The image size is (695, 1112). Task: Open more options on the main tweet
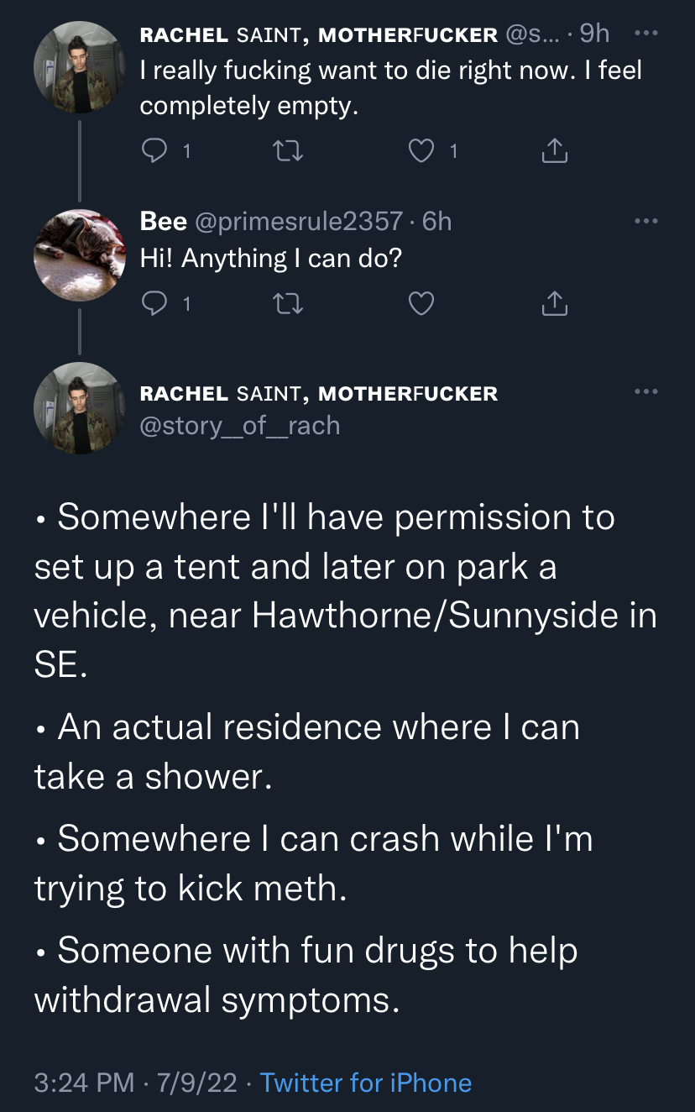(x=645, y=392)
